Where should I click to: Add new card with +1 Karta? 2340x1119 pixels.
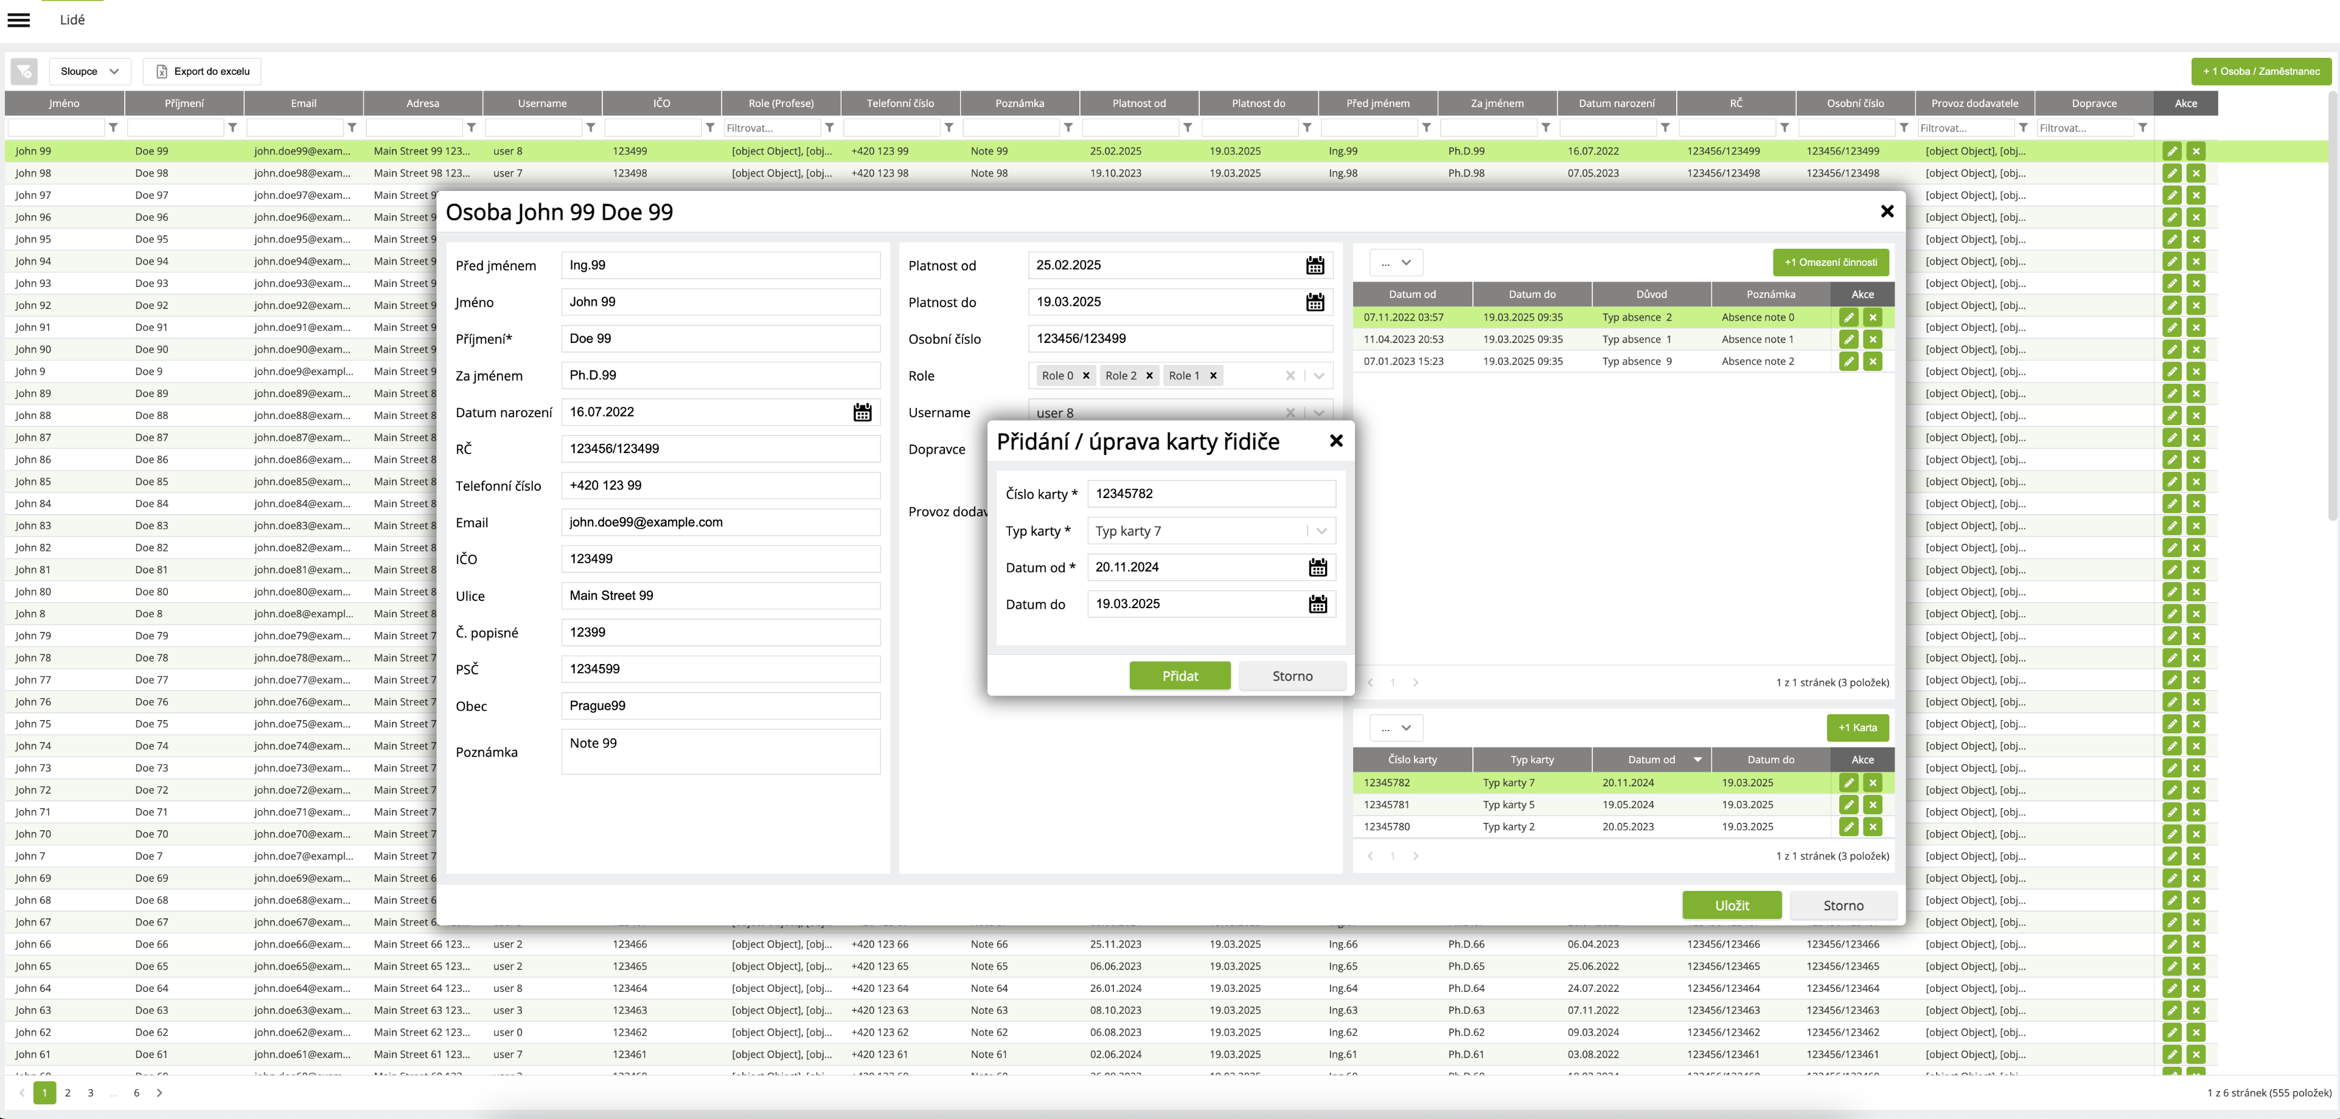click(1857, 727)
